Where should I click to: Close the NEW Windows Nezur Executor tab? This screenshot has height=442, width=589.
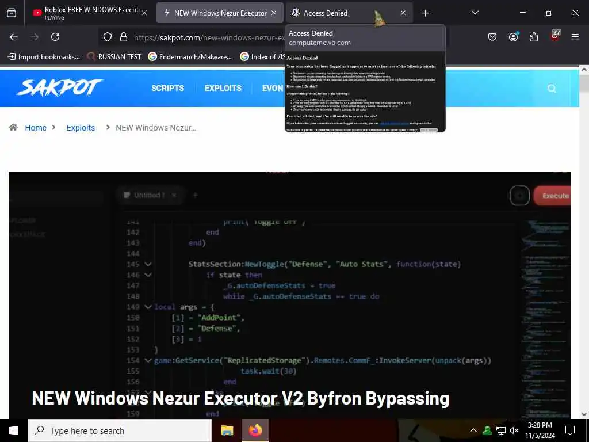point(274,13)
